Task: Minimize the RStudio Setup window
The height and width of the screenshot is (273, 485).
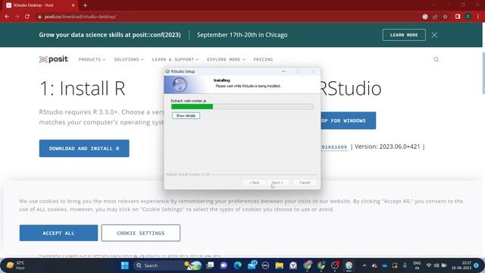Action: tap(283, 71)
